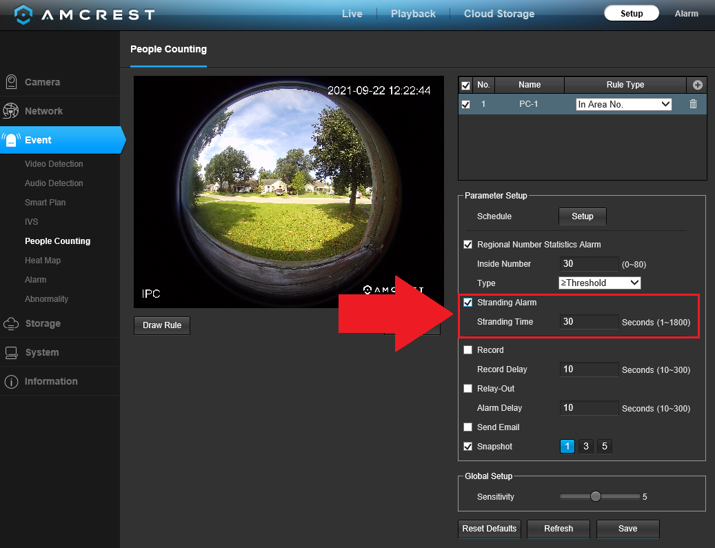Click the Name column header
Screen dimensions: 715x548
pos(530,85)
